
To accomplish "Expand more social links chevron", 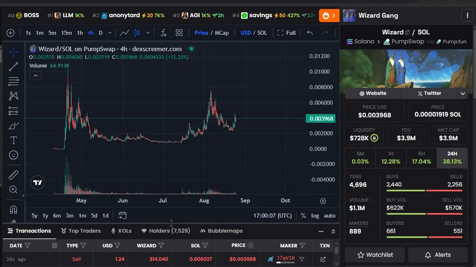I will [x=462, y=93].
